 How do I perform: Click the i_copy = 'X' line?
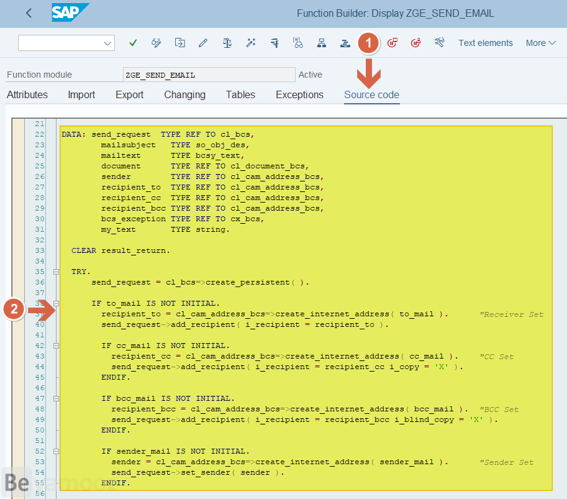coord(287,367)
